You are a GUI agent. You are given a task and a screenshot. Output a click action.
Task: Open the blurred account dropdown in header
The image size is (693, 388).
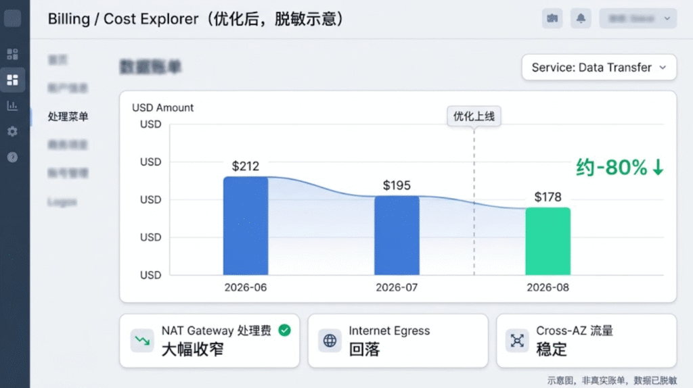[x=638, y=18]
